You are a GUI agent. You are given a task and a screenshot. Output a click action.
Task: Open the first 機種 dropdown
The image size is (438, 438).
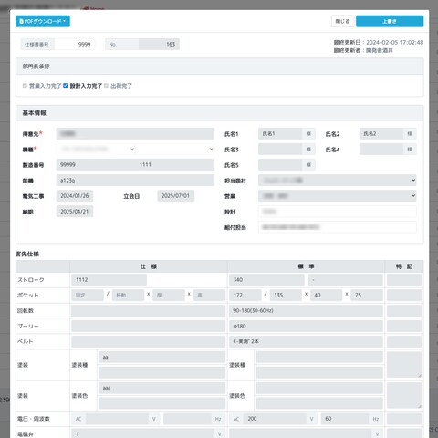click(96, 149)
